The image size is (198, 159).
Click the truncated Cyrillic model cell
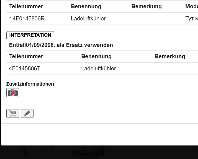(x=191, y=19)
